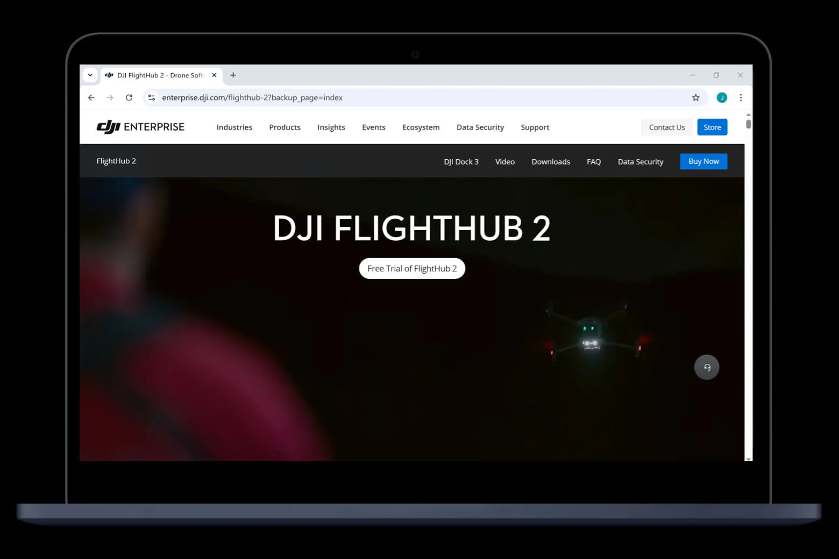Click the DJI Enterprise logo

click(x=140, y=127)
